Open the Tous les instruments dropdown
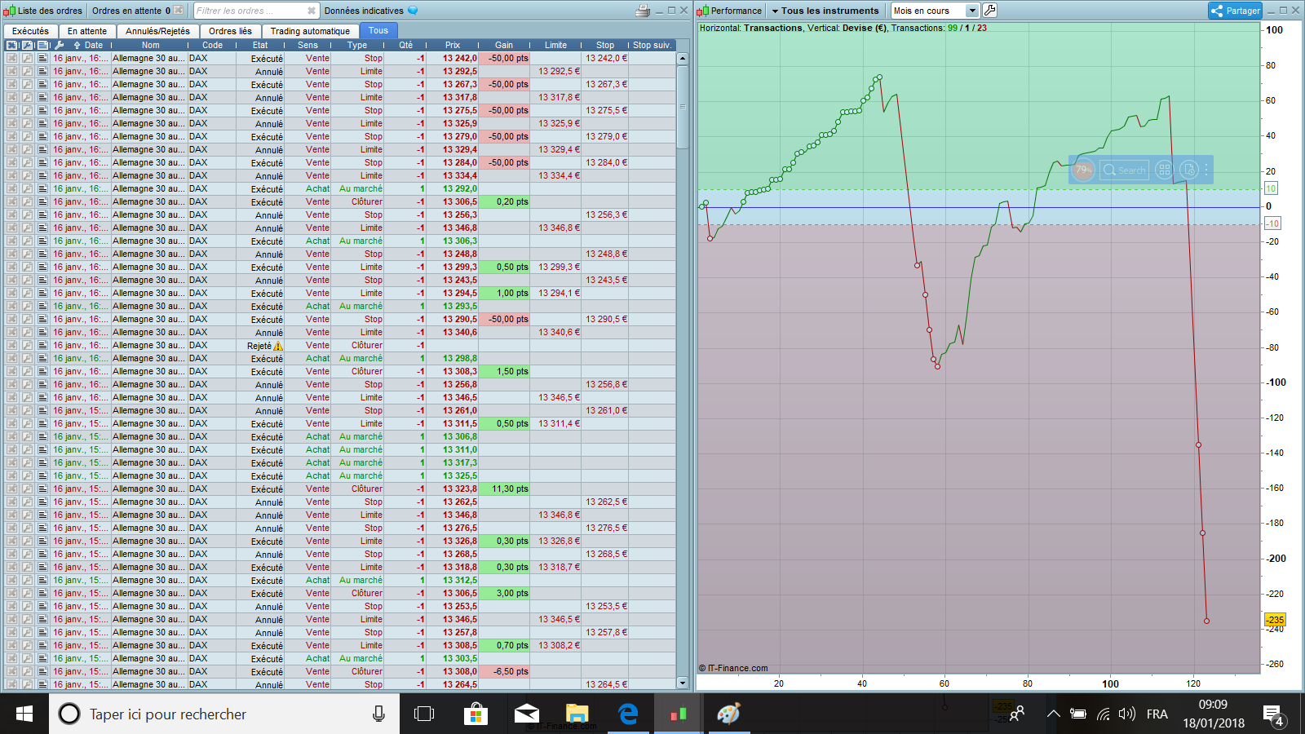1305x734 pixels. coord(825,11)
